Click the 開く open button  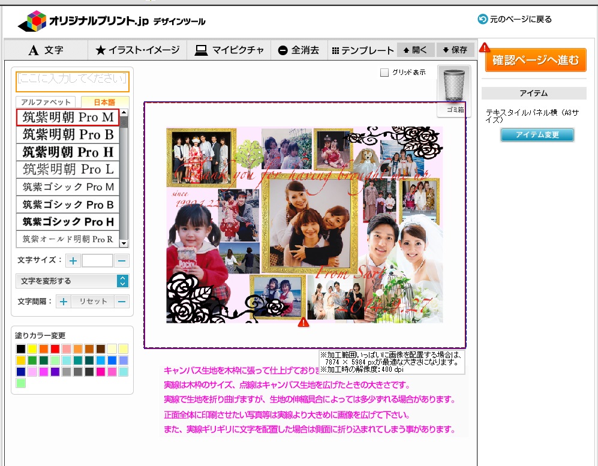(x=415, y=50)
